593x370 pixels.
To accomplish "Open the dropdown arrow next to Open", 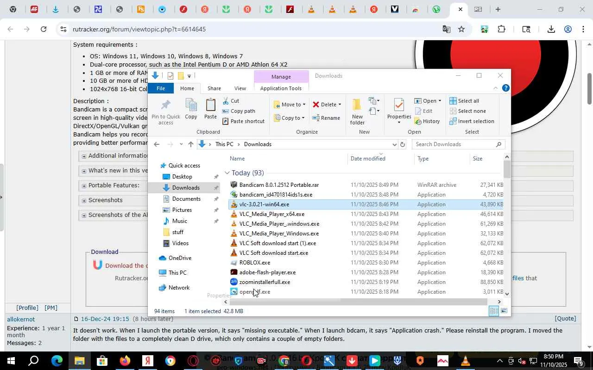I will [440, 101].
